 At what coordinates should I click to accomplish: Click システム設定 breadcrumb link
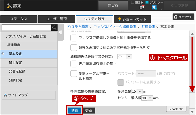pos(78,27)
